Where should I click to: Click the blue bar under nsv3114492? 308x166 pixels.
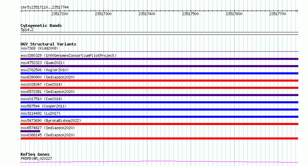coord(159,117)
